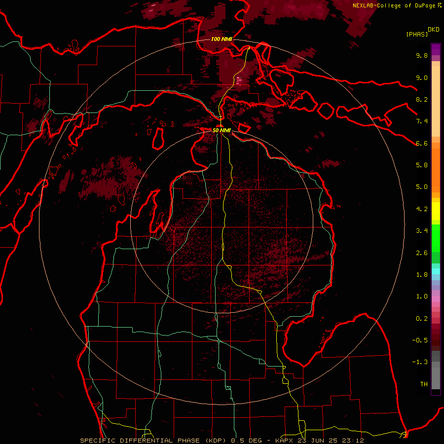Click the 1.8 value on color scale
Viewport: 444px width, 444px height.
point(422,275)
